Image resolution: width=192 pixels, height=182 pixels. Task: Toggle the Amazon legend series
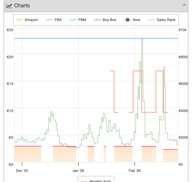(27, 20)
